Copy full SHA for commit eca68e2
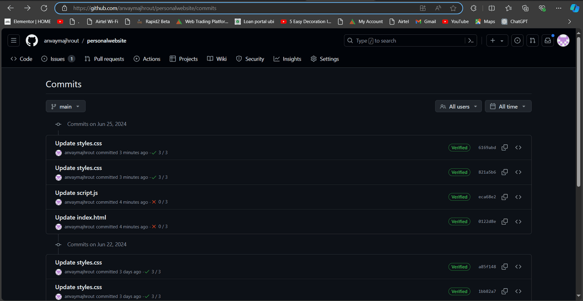The image size is (583, 301). (x=505, y=197)
